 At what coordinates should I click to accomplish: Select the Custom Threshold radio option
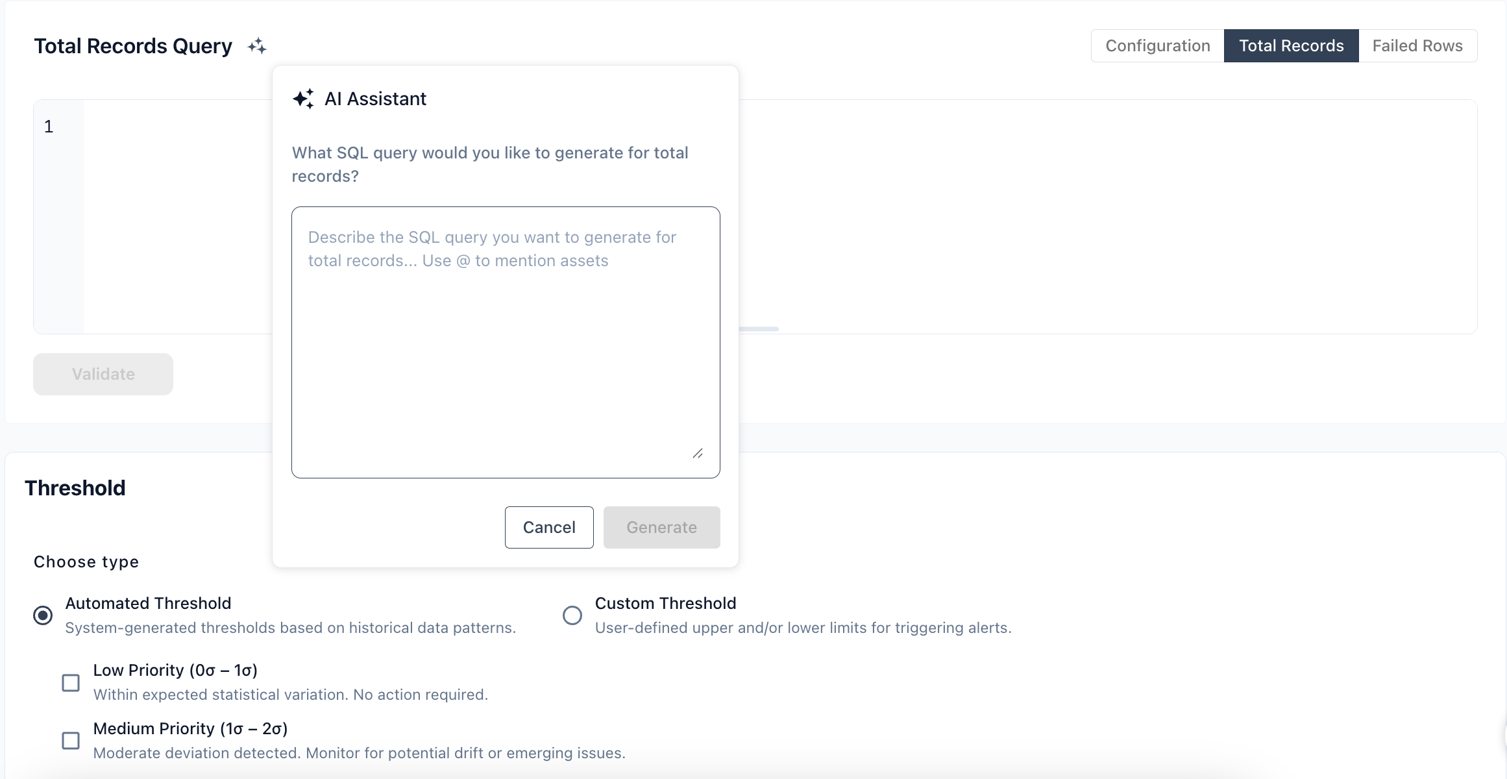tap(572, 615)
